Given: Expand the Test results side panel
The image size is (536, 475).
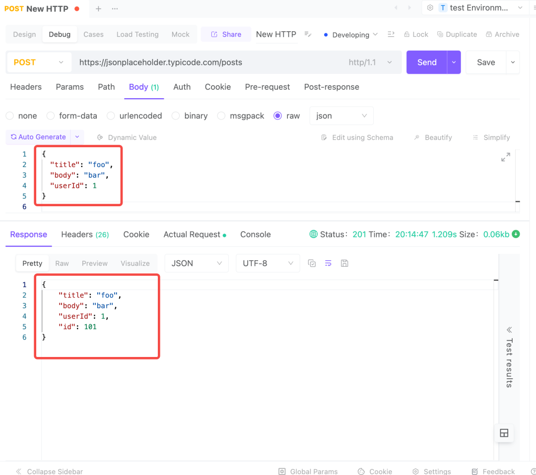Looking at the screenshot, I should [x=509, y=357].
